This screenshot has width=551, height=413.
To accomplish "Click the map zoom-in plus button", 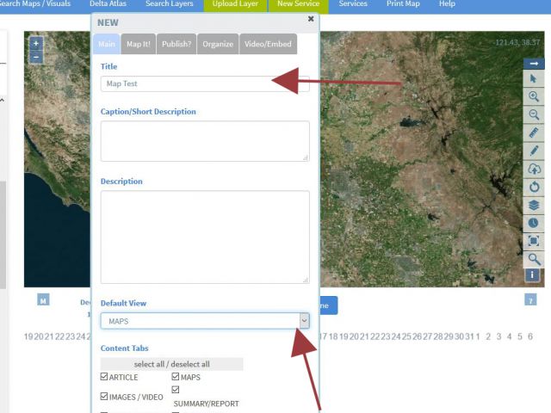I will pos(35,43).
